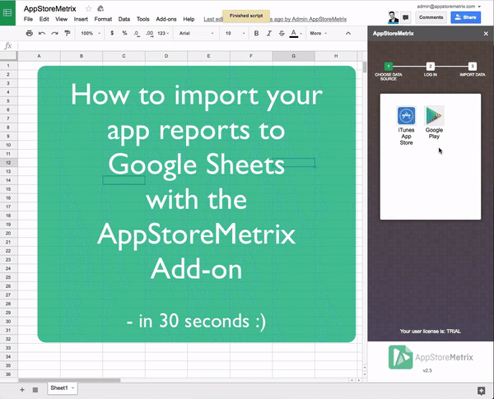Toggle italic formatting
The height and width of the screenshot is (399, 494).
[x=269, y=33]
